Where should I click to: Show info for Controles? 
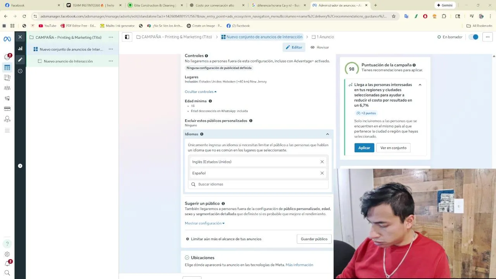click(x=207, y=56)
